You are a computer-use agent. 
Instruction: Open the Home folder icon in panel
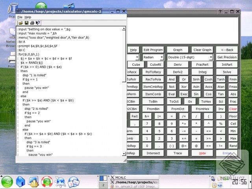20,182
